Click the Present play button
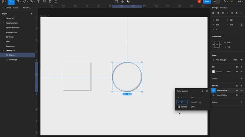This screenshot has width=245, height=137. click(225, 2)
